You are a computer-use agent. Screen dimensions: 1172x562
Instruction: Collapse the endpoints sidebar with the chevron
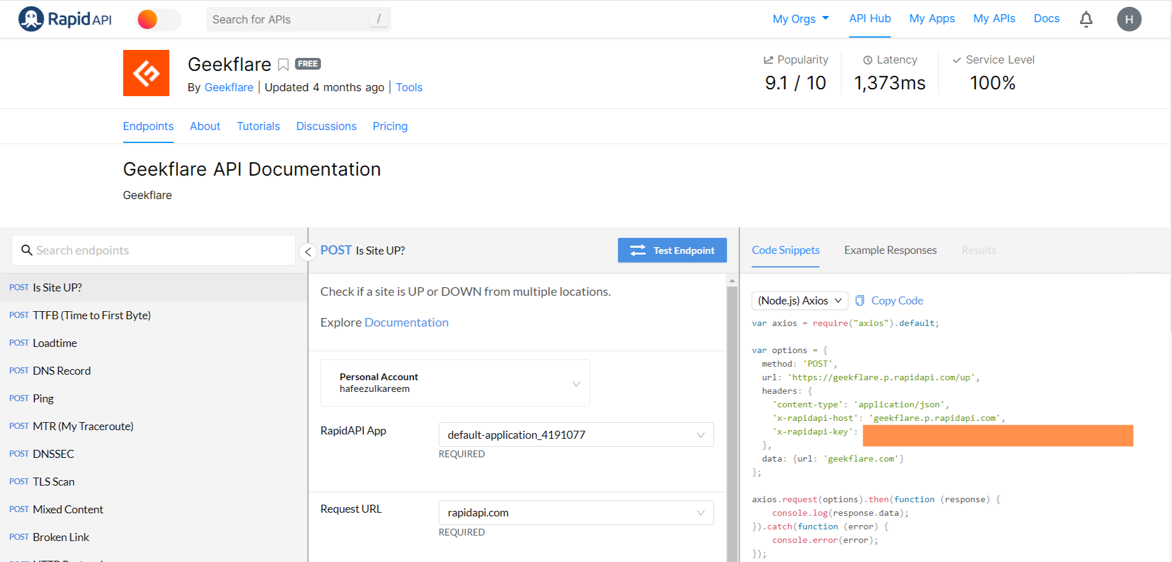[307, 251]
